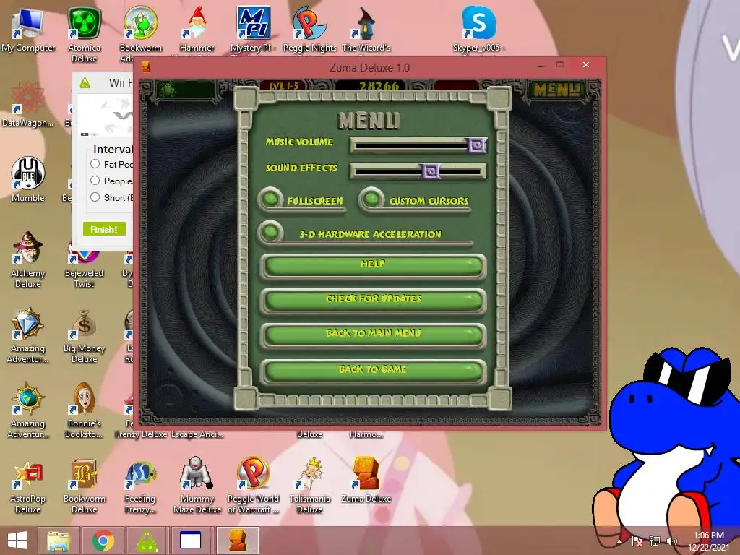The height and width of the screenshot is (555, 740).
Task: Click the green triangle taskbar app
Action: (147, 541)
